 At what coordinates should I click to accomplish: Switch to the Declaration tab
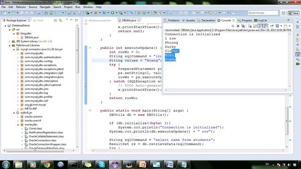[206, 20]
